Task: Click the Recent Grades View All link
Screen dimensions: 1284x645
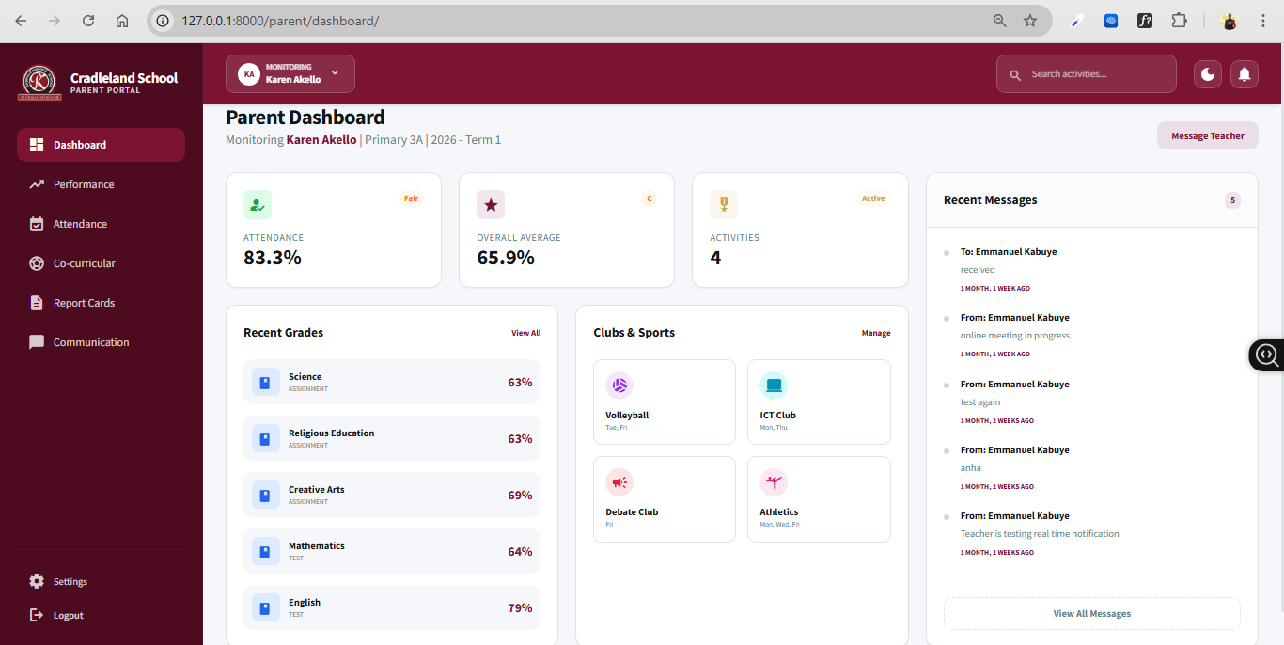Action: tap(525, 332)
